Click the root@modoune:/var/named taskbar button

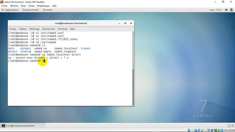click(23, 126)
